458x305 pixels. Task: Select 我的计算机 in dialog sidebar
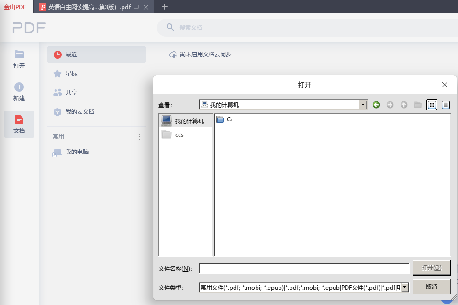pos(186,121)
